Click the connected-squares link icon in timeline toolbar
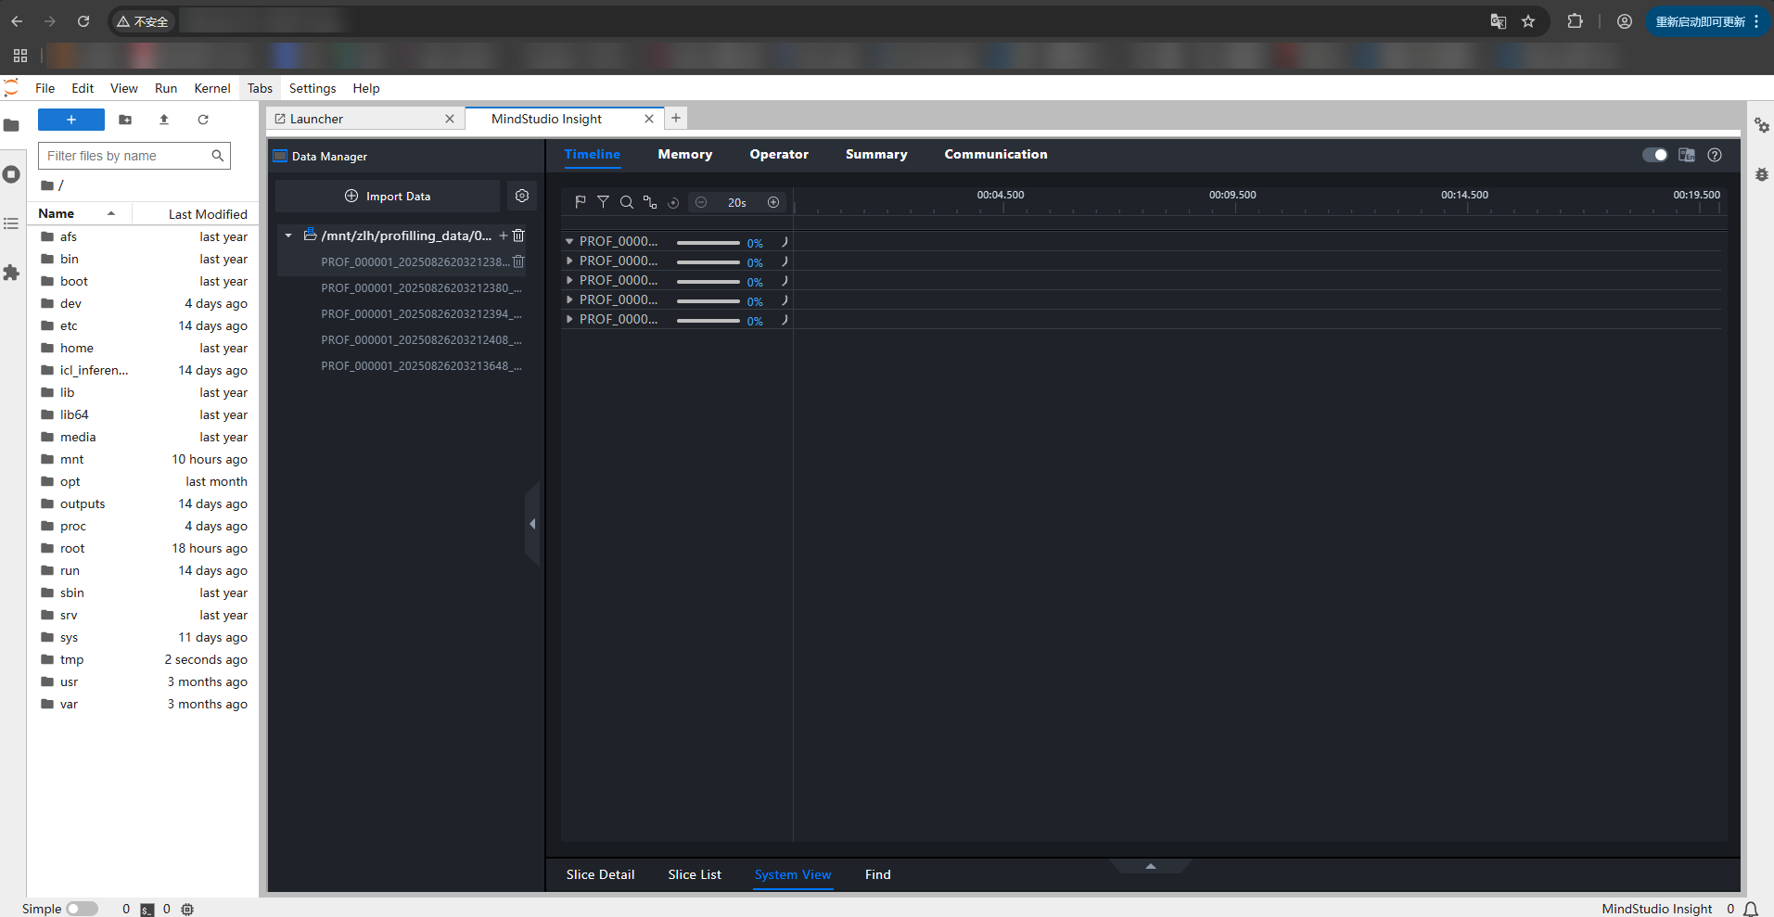The image size is (1774, 917). click(x=649, y=202)
